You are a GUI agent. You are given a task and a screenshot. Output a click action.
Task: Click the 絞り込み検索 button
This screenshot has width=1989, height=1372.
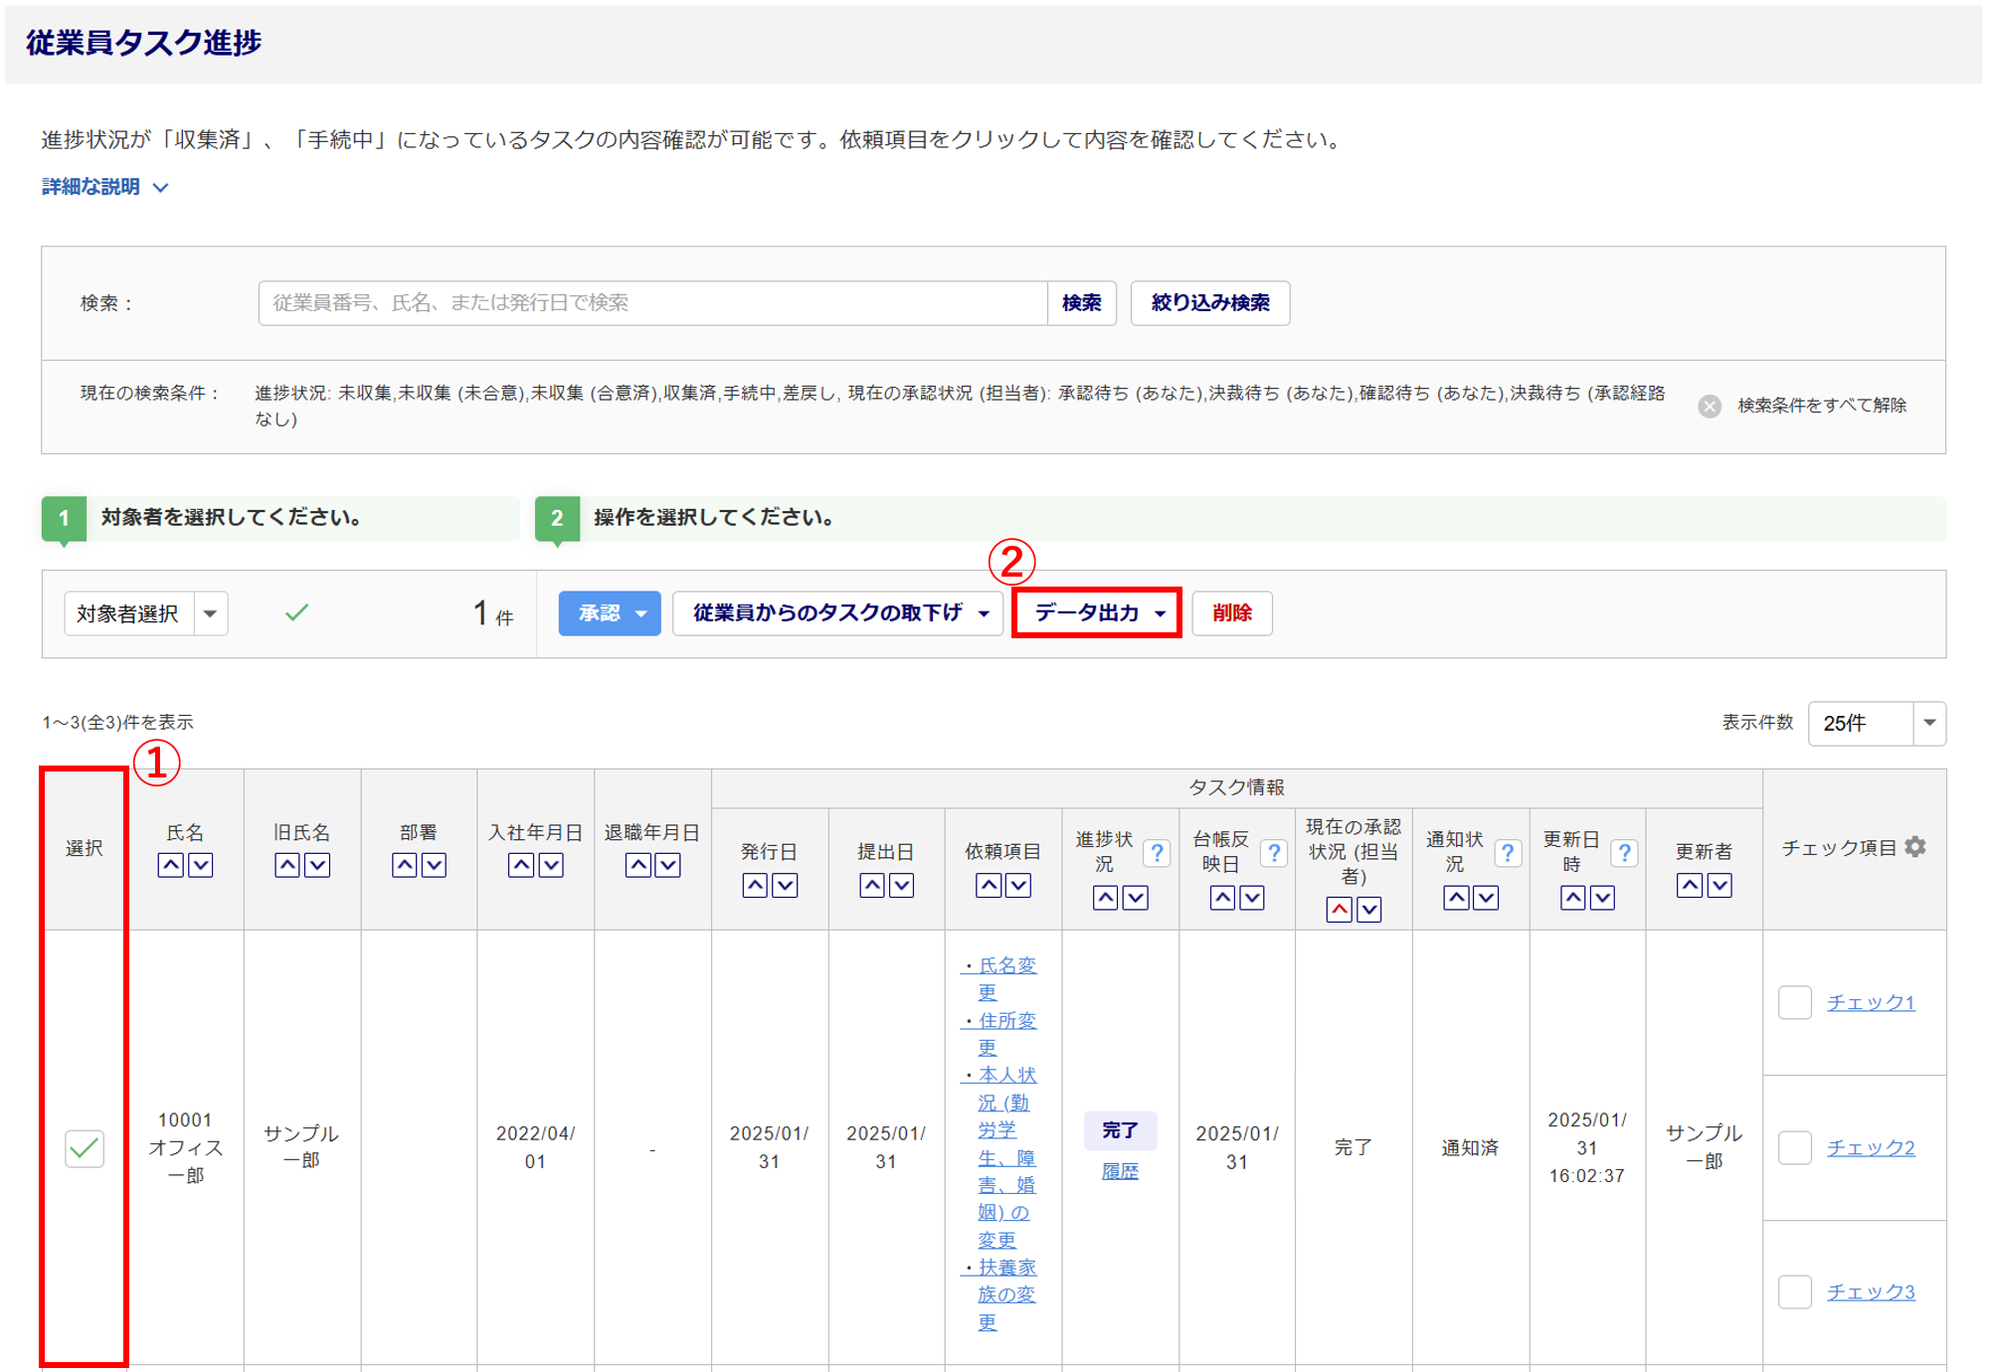click(x=1209, y=303)
